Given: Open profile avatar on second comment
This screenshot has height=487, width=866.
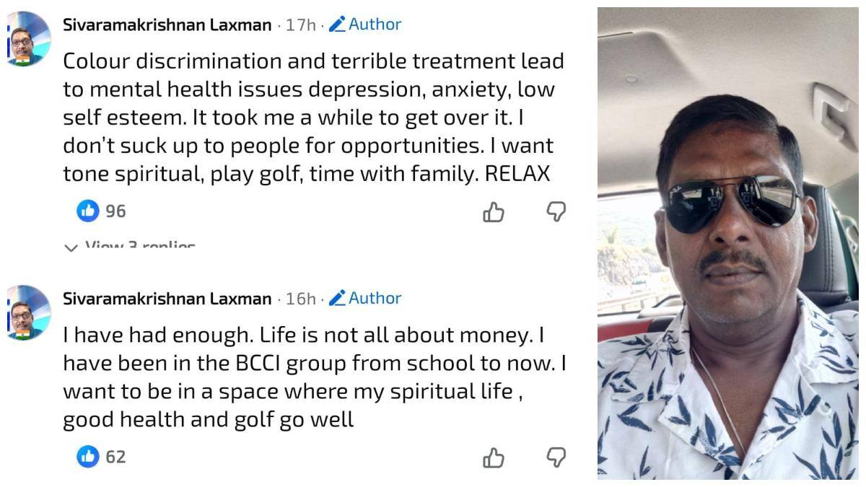Looking at the screenshot, I should (x=27, y=313).
